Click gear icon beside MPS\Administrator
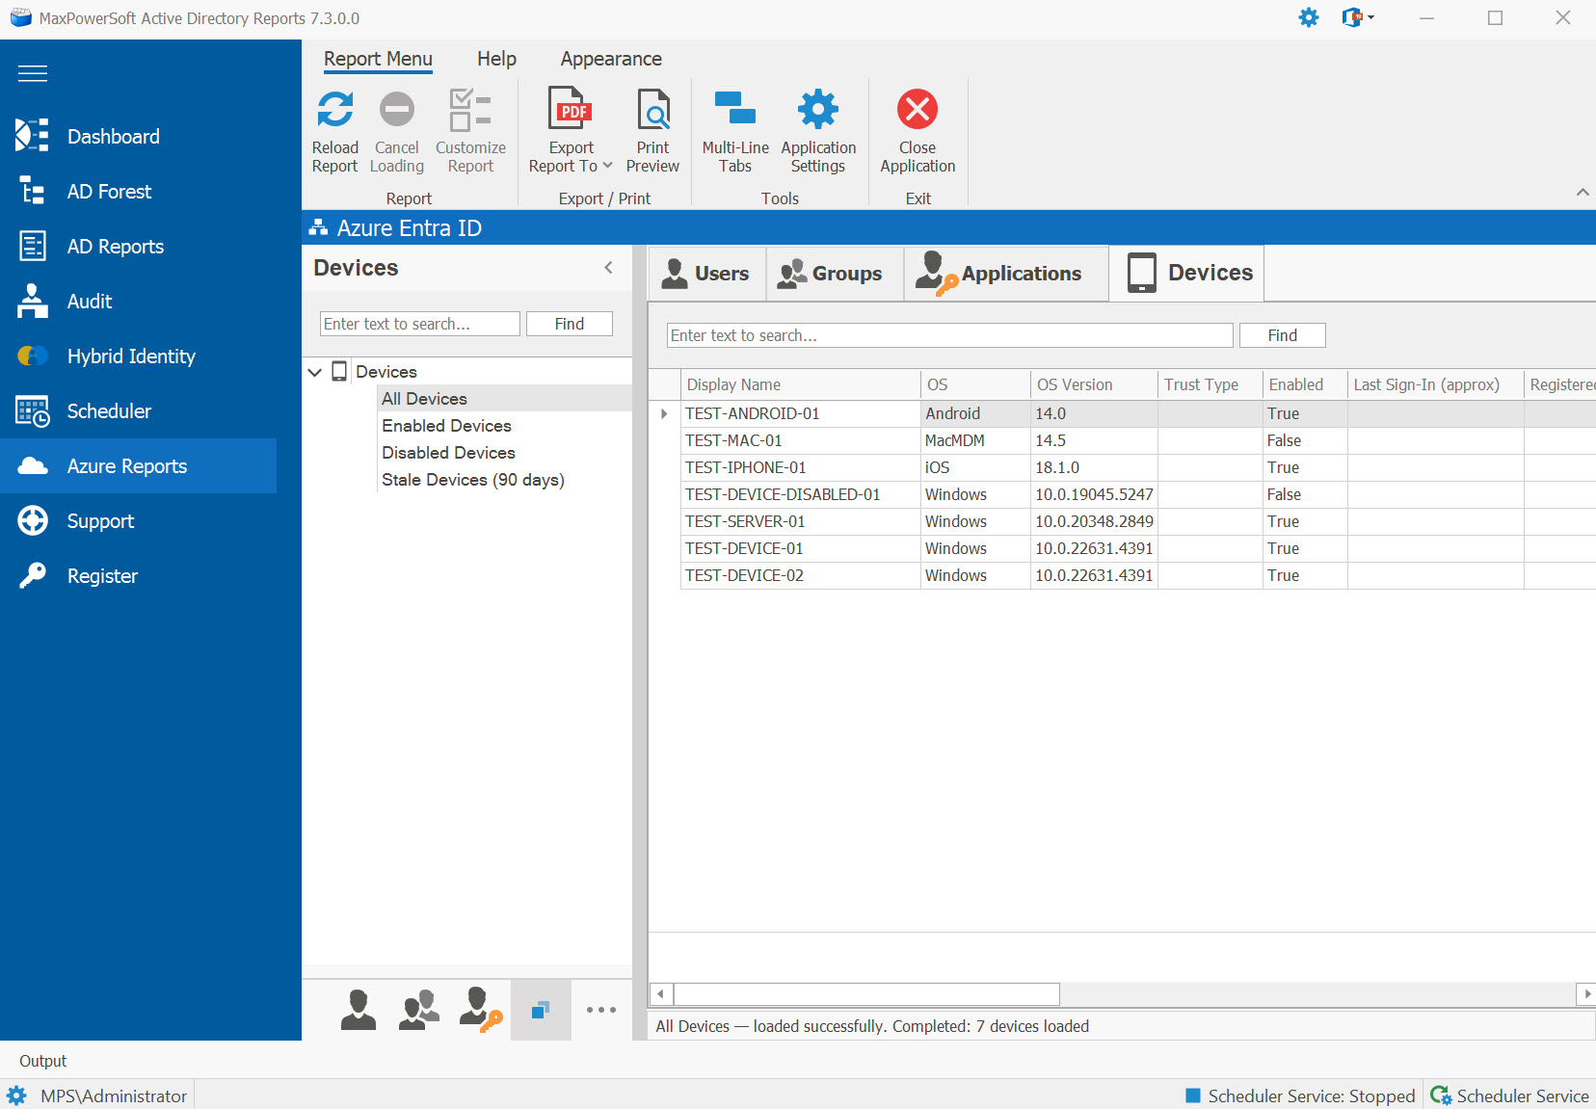1596x1109 pixels. point(16,1096)
